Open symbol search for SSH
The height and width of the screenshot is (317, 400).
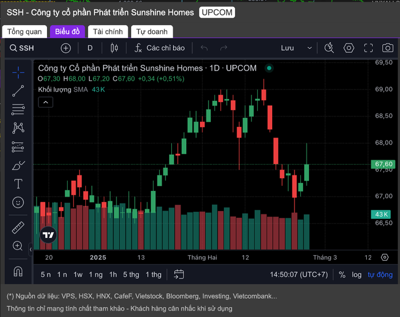[x=22, y=48]
